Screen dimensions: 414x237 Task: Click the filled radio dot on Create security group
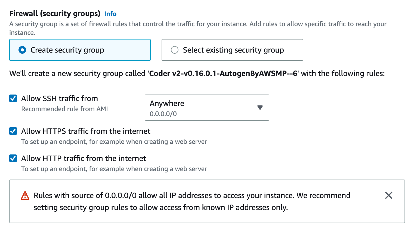coord(22,50)
